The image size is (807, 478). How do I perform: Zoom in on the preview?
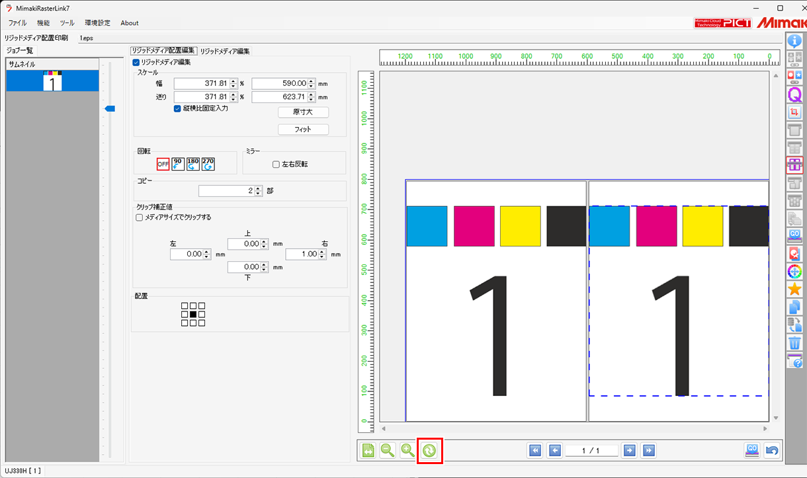click(408, 451)
